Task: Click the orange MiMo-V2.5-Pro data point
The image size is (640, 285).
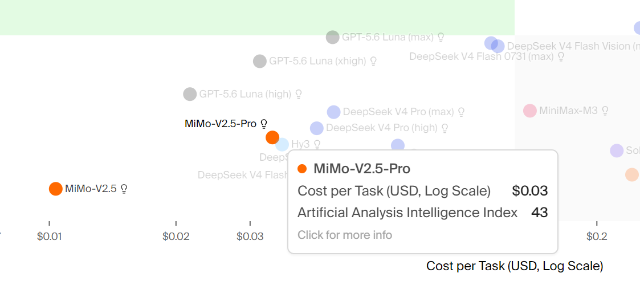Action: pyautogui.click(x=272, y=137)
